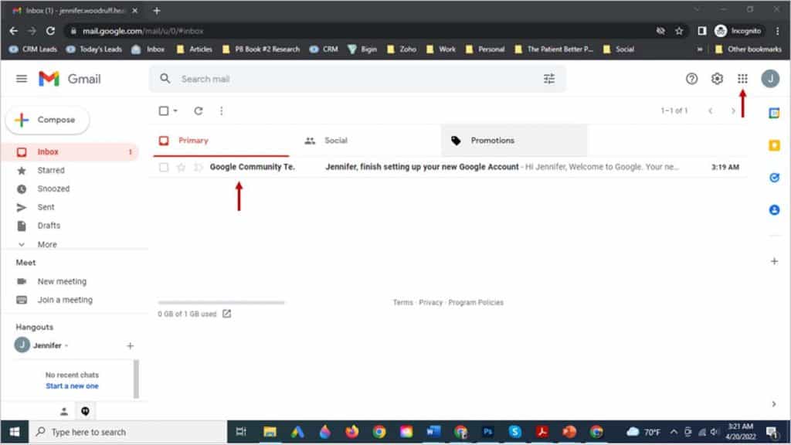The height and width of the screenshot is (445, 791).
Task: Open the Privacy link
Action: click(430, 302)
